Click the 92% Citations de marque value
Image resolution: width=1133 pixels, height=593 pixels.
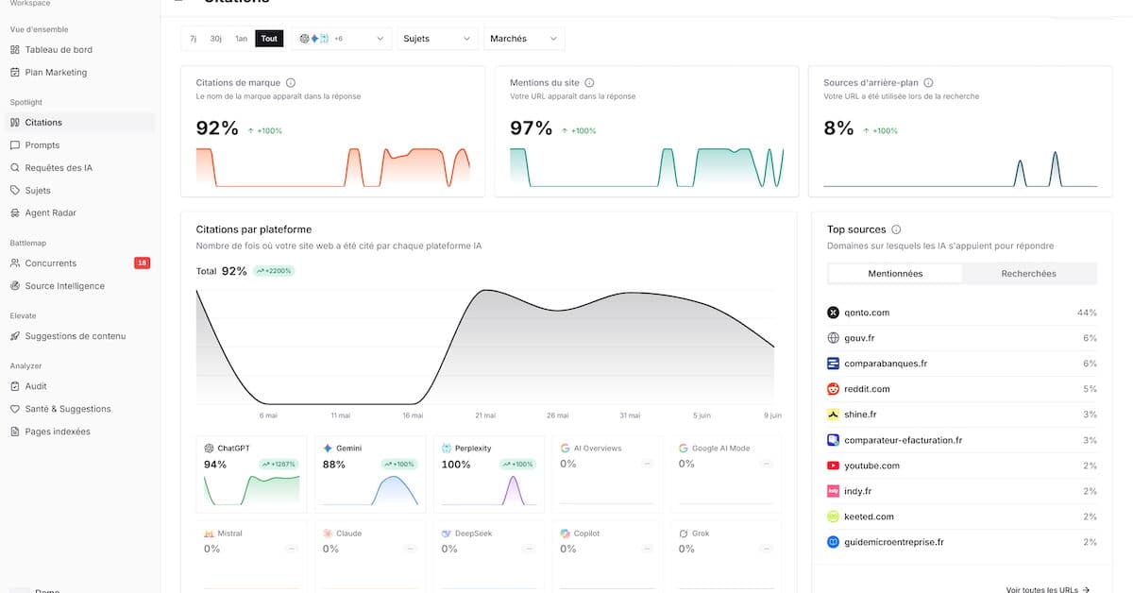point(217,128)
